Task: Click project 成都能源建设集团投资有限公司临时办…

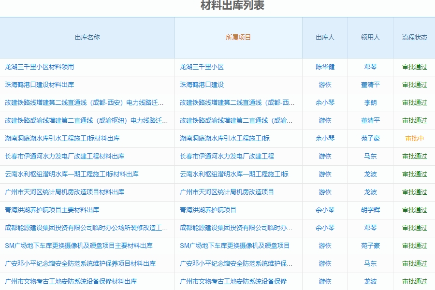Action: click(x=236, y=228)
